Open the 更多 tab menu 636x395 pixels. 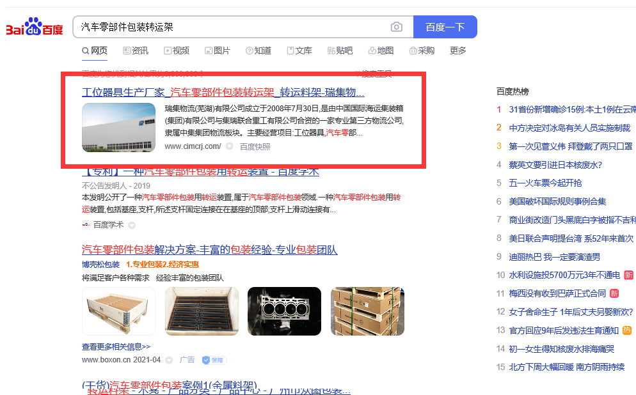point(458,50)
